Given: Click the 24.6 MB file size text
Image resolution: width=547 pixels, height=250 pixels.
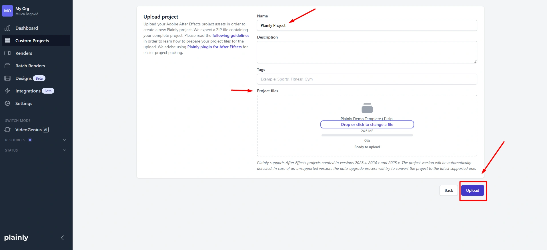Looking at the screenshot, I should tap(367, 131).
